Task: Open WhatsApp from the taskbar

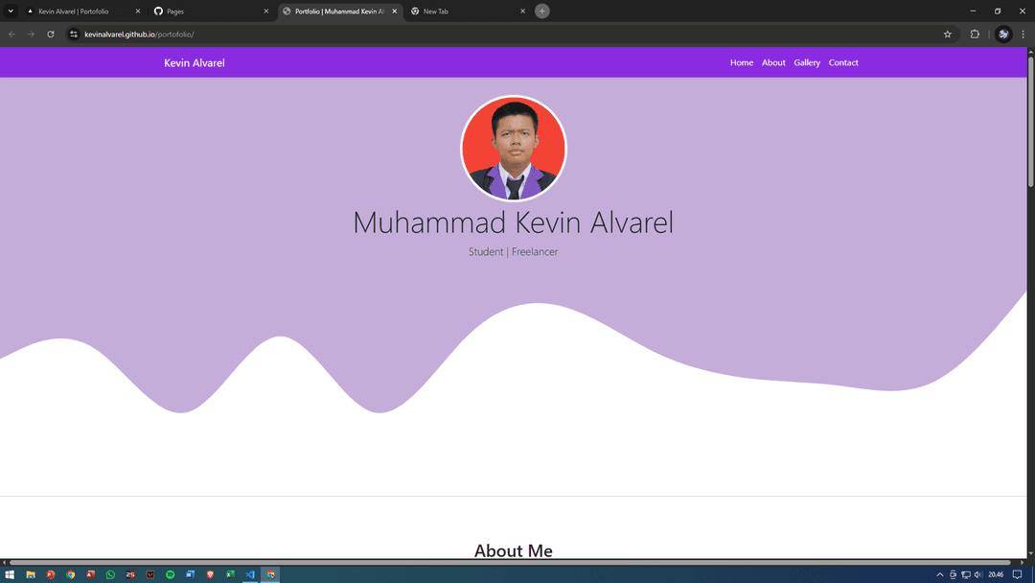Action: tap(110, 575)
